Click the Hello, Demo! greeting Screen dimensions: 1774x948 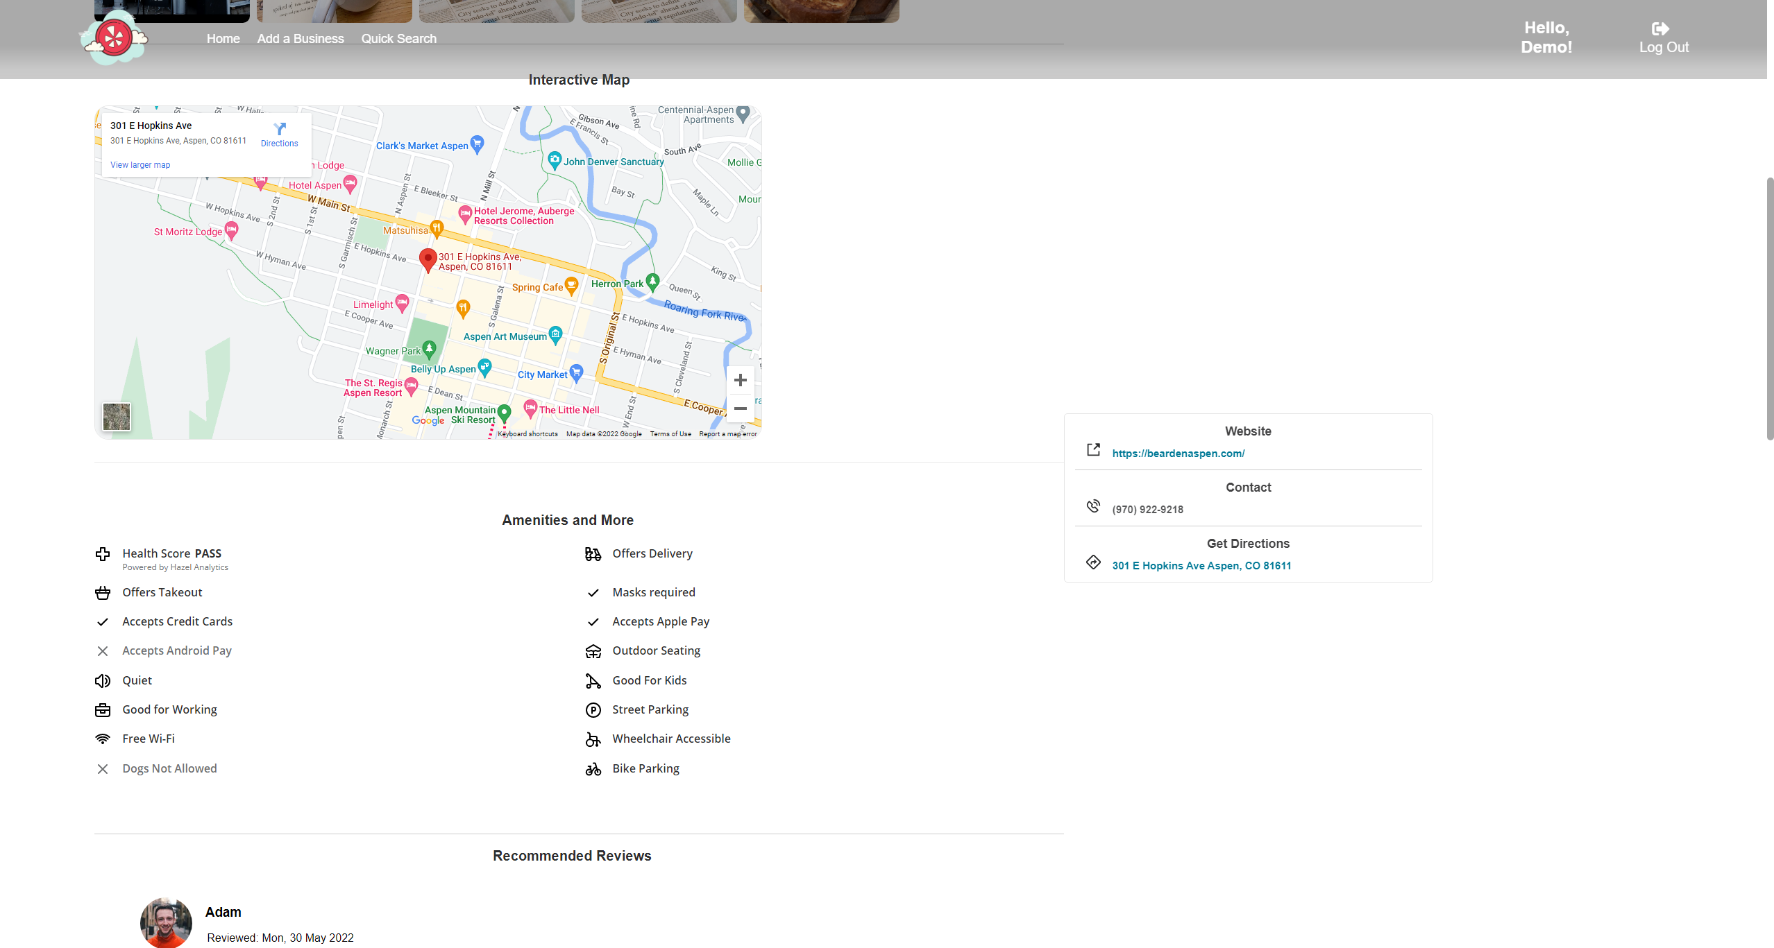[x=1546, y=37]
